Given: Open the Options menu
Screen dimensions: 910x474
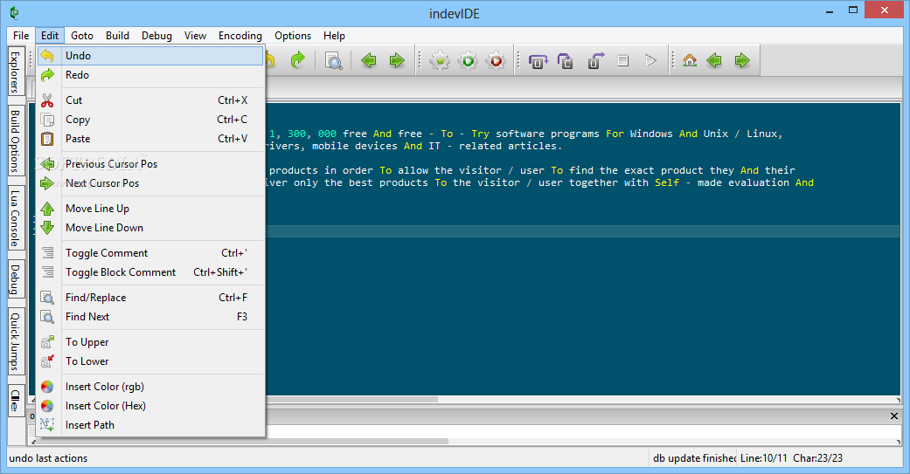Looking at the screenshot, I should point(293,35).
